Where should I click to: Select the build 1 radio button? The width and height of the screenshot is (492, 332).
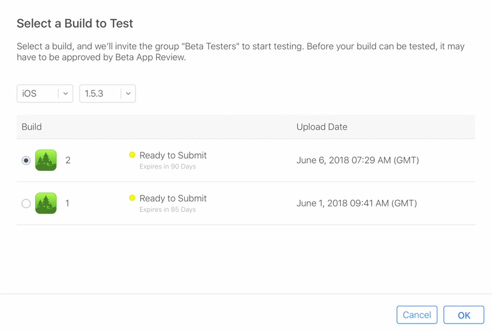click(x=26, y=204)
